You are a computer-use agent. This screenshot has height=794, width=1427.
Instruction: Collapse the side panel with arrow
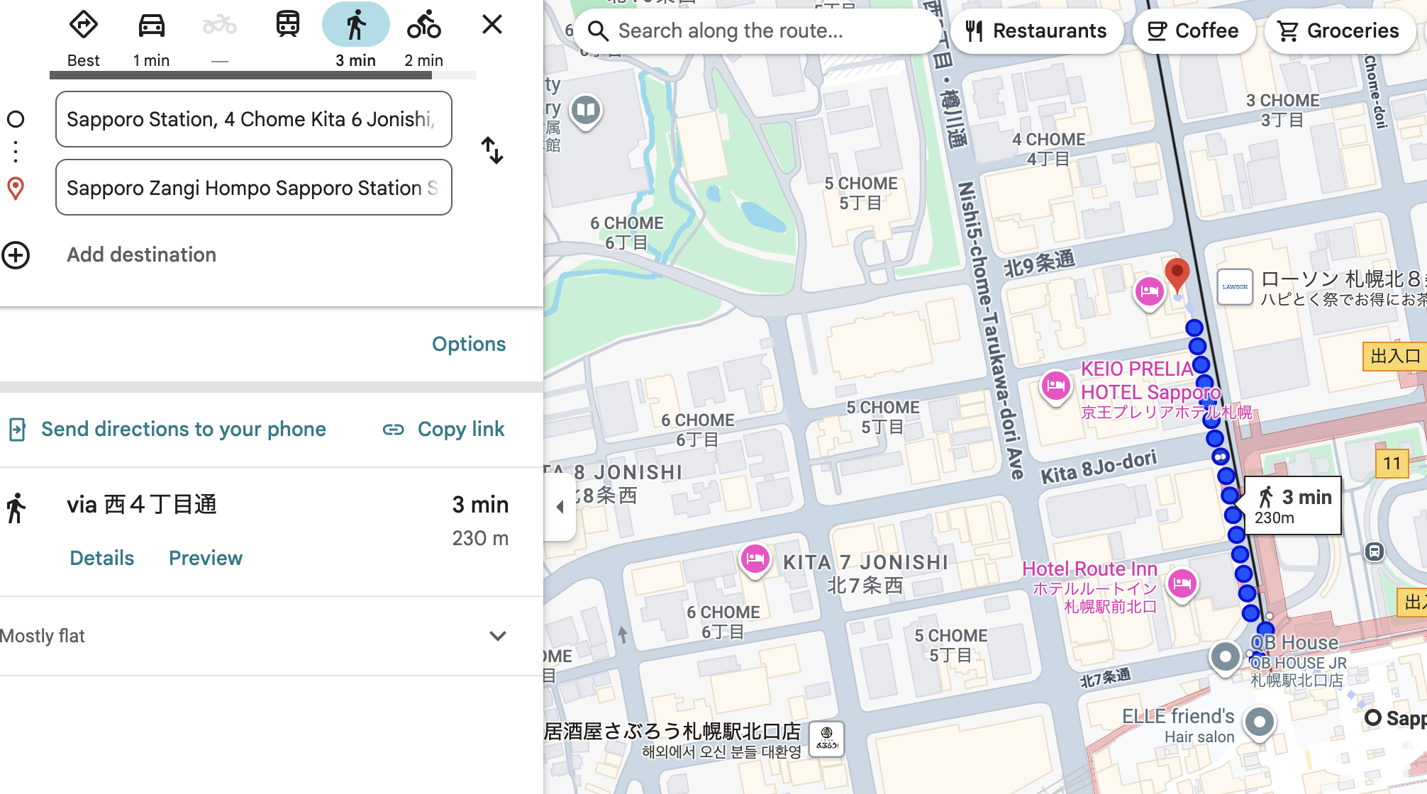click(x=560, y=506)
